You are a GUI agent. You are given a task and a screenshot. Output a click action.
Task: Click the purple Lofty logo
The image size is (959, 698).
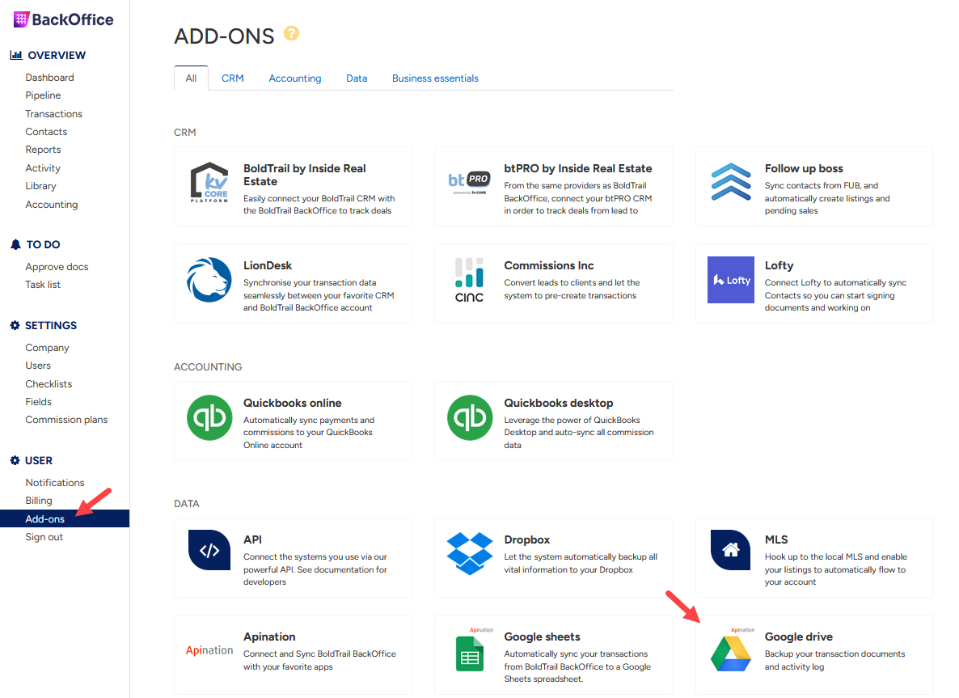[x=731, y=280]
